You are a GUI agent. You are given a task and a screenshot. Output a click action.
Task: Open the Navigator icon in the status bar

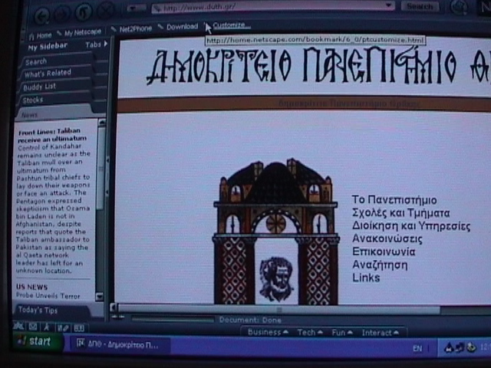[x=19, y=327]
